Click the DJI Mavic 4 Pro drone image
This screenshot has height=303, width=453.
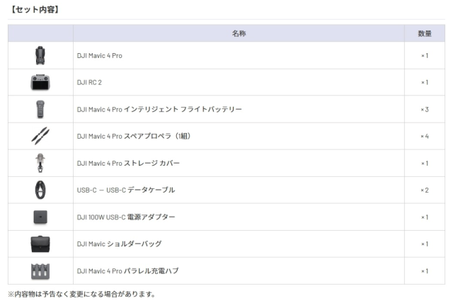[40, 55]
